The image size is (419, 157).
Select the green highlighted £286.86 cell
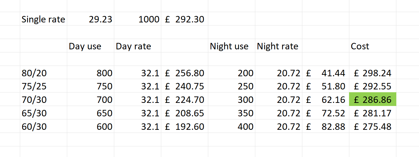373,100
